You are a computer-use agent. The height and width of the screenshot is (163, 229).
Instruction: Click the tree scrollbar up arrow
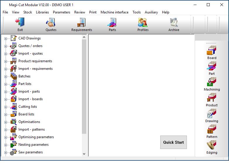84,37
